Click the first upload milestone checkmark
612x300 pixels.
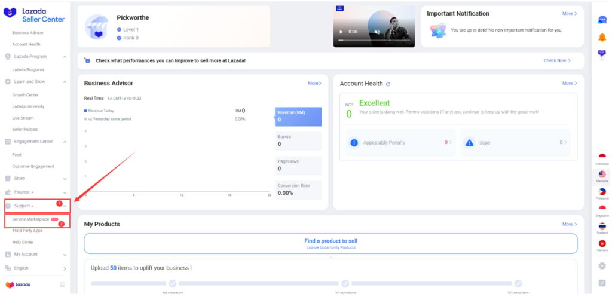[x=172, y=284]
